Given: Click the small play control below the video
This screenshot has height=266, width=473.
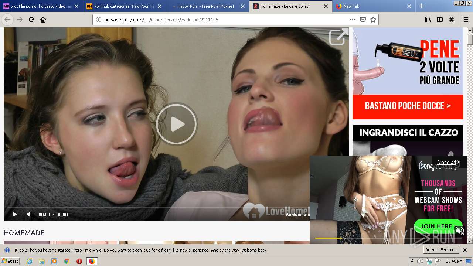Looking at the screenshot, I should click(14, 214).
